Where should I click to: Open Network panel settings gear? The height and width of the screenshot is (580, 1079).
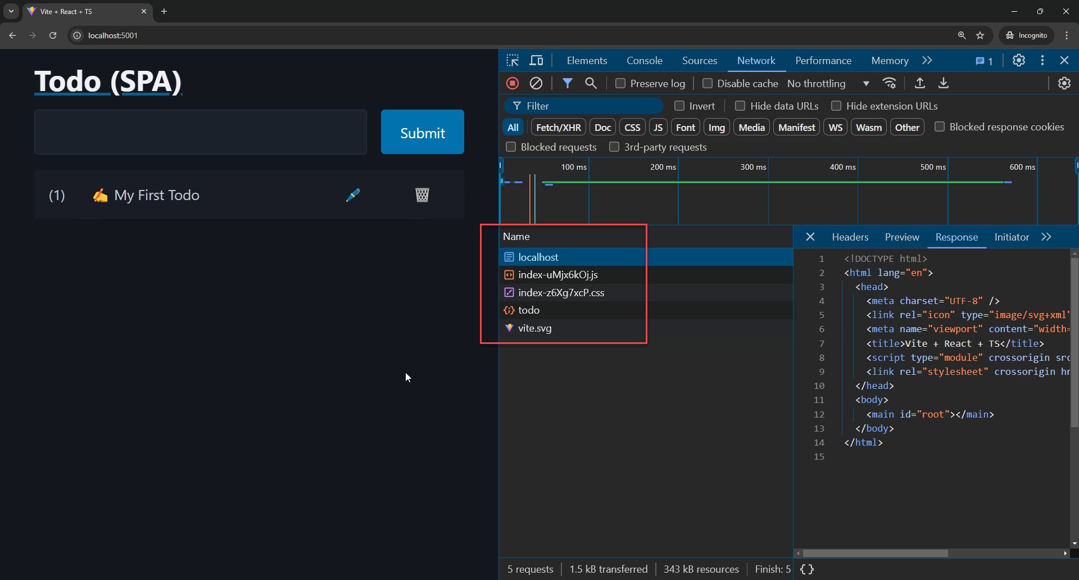(1064, 84)
